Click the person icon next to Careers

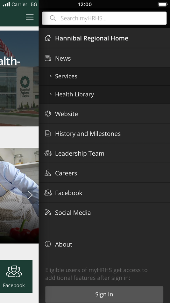coord(48,173)
